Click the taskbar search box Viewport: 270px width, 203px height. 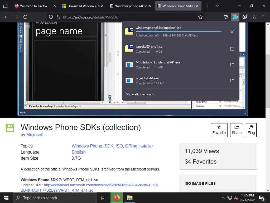(x=55, y=198)
